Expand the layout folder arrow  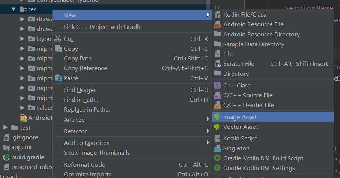point(22,39)
